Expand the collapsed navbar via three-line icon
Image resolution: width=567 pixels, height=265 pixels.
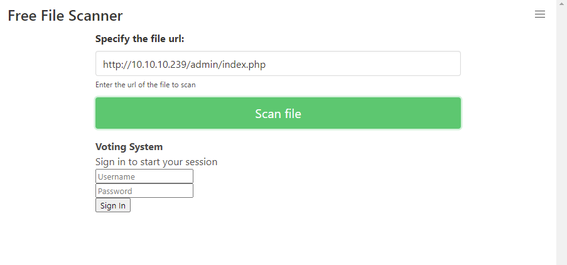click(539, 14)
